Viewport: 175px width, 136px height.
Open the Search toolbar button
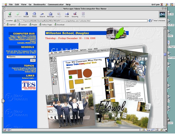coord(42,14)
